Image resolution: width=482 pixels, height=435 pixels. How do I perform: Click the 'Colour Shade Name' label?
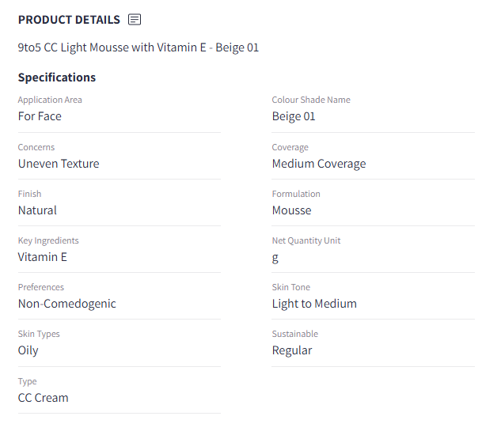point(311,100)
